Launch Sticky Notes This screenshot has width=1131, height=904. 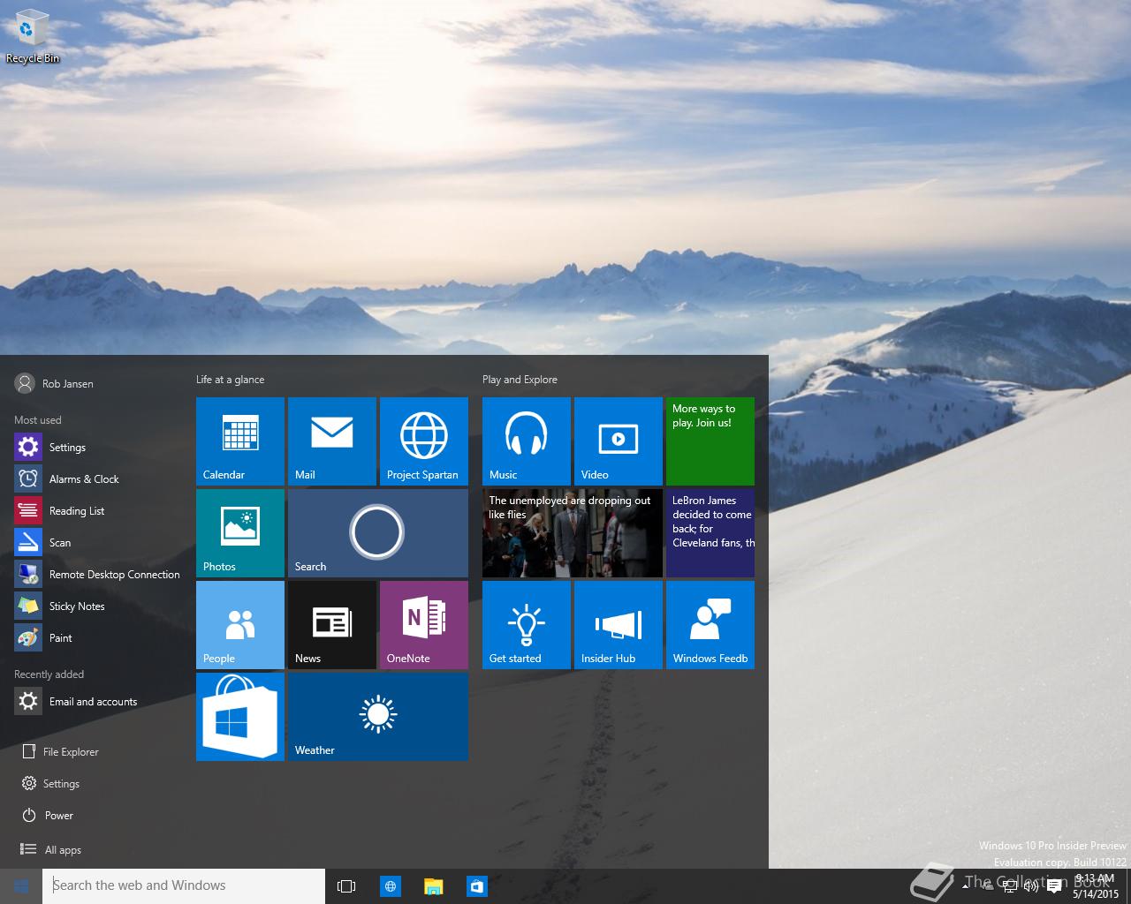97,606
